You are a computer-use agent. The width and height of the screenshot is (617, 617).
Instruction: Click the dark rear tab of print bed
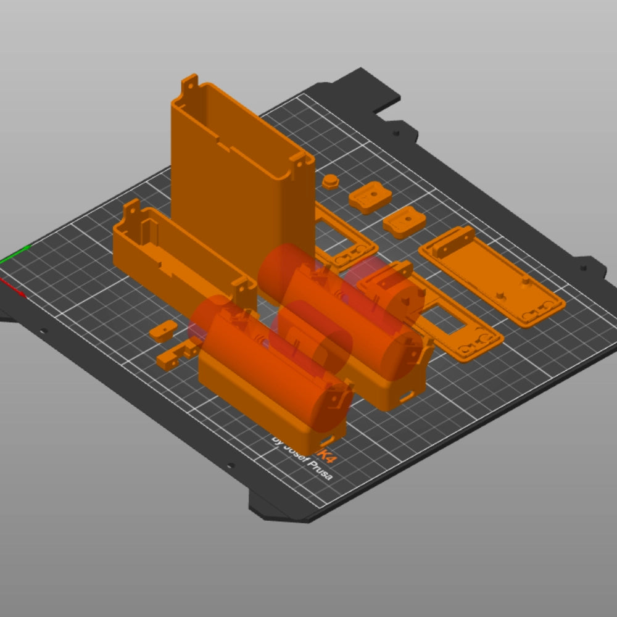(364, 86)
